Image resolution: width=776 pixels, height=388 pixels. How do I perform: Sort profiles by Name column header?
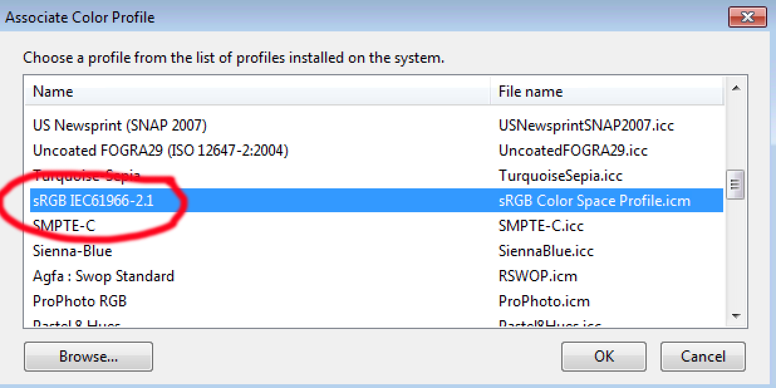[53, 91]
